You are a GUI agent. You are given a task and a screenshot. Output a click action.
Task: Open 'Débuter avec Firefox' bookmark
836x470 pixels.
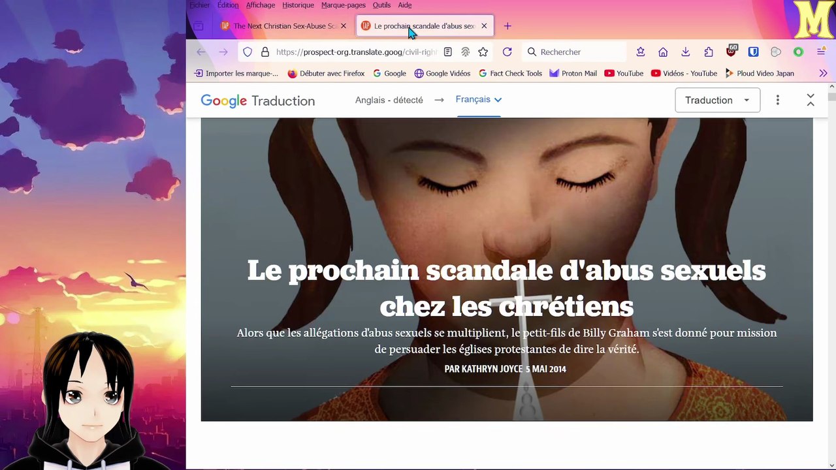pos(326,73)
